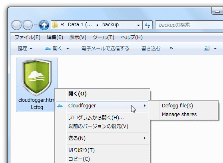Screen dimensions: 223x163
Task: Click 書き込む in the toolbar
Action: coord(151,49)
